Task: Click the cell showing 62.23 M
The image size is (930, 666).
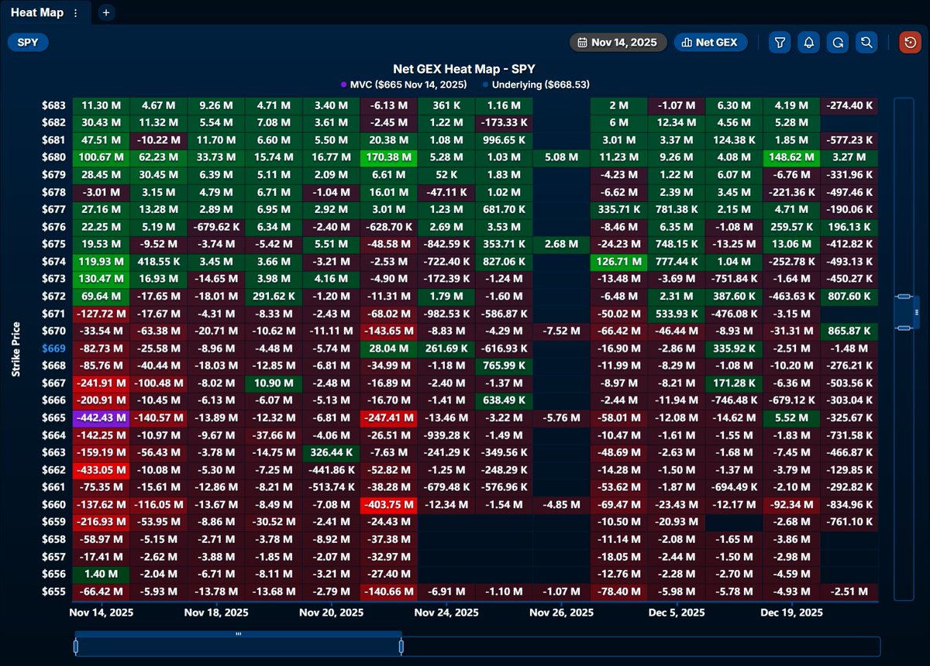Action: tap(157, 158)
